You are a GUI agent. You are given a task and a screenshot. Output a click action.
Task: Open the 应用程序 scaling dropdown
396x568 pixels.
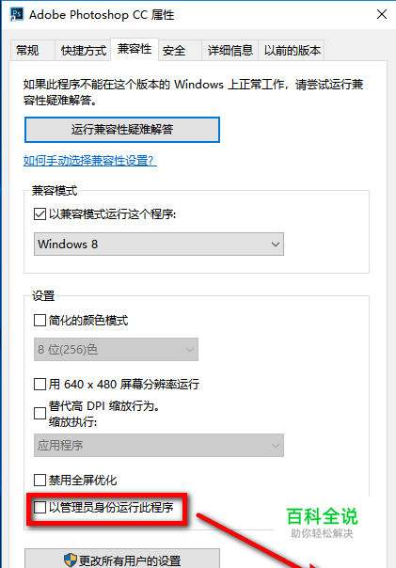(x=159, y=445)
